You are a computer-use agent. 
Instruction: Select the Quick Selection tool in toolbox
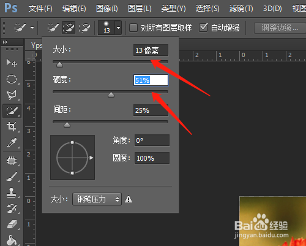(12, 111)
